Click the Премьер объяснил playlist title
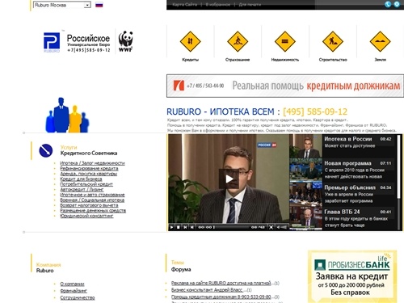Screen dimensions: 404x303 coord(350,187)
